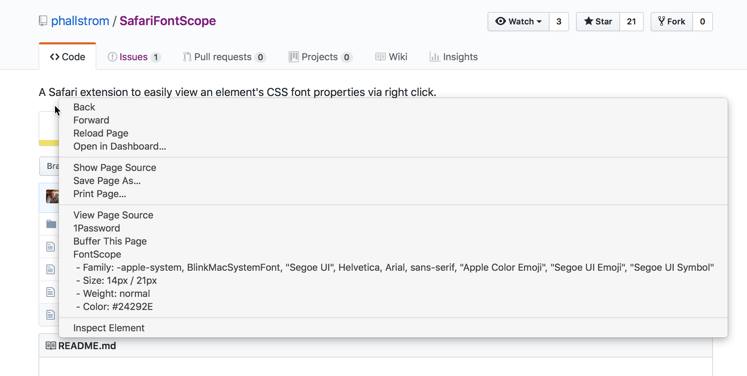The height and width of the screenshot is (376, 747).
Task: Click the eye icon on the Watch button
Action: click(x=501, y=21)
